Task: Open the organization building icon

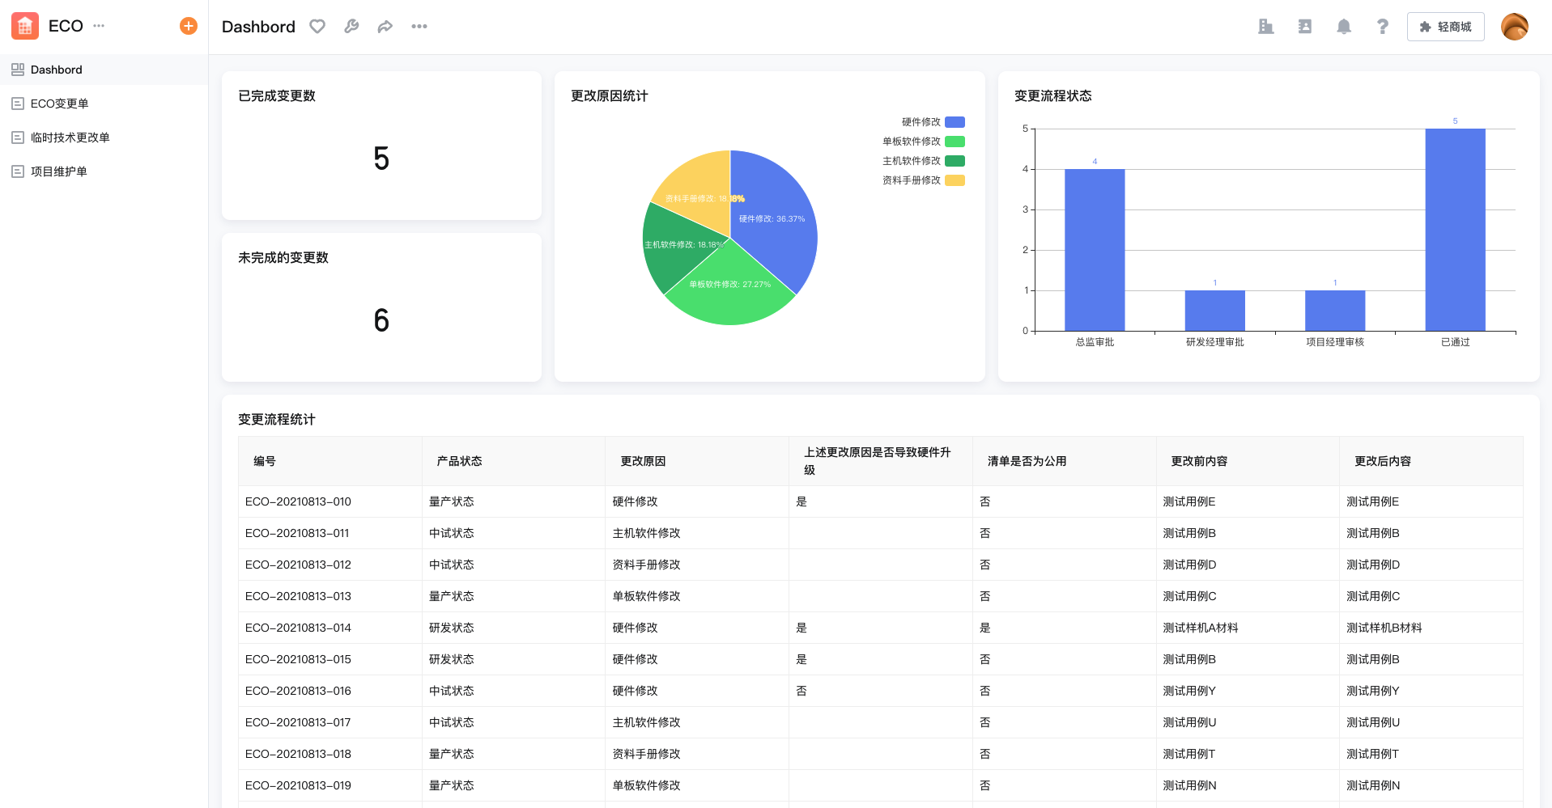Action: coord(1265,27)
